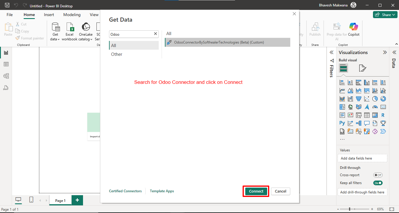This screenshot has width=399, height=213.
Task: Click the fit to page icon
Action: (392, 209)
